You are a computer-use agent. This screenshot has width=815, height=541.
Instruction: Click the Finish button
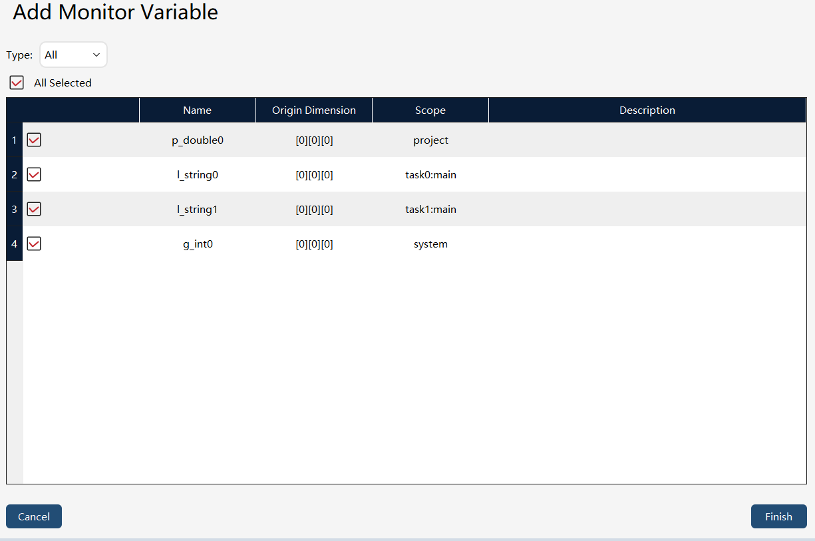click(778, 516)
